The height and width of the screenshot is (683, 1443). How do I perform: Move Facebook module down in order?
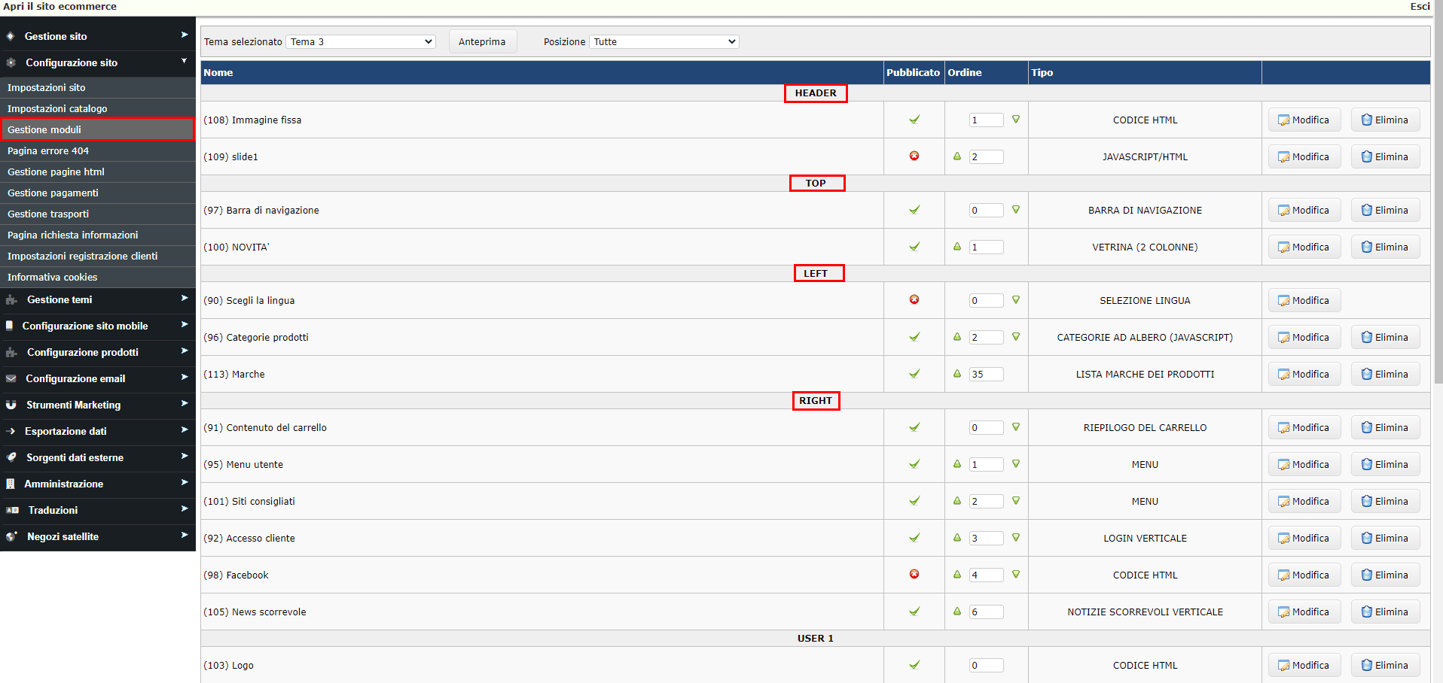click(x=1016, y=575)
